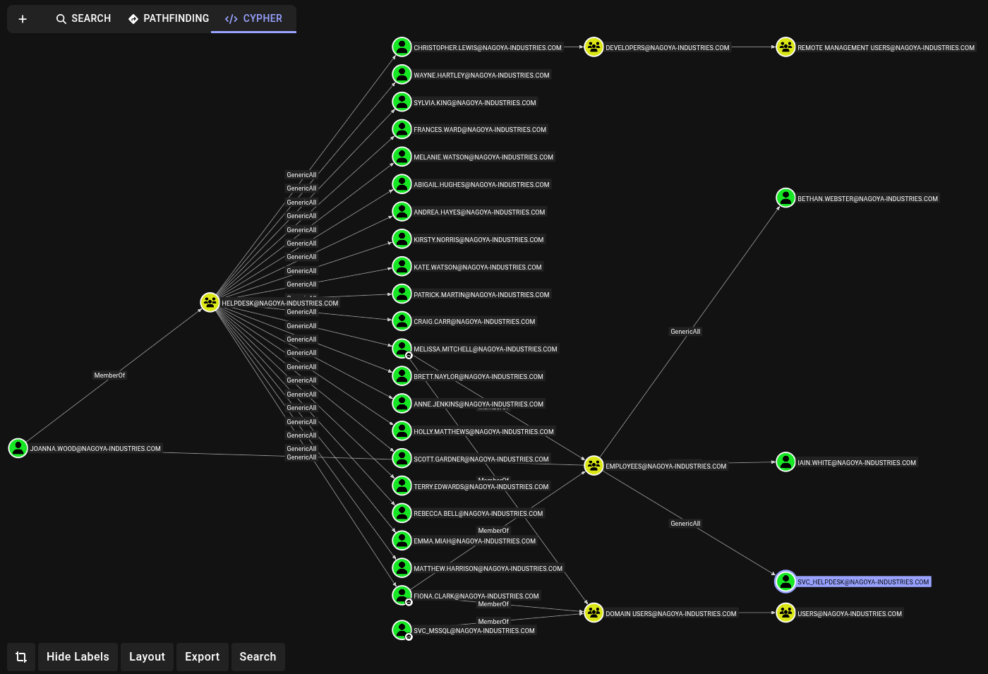The width and height of the screenshot is (988, 674).
Task: Click the DOMAIN USERS group node icon
Action: (x=594, y=613)
